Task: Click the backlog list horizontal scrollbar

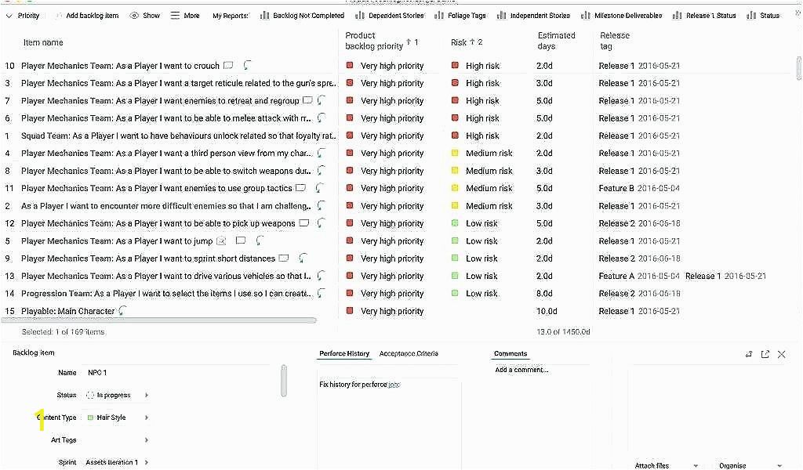Action: pos(158,320)
